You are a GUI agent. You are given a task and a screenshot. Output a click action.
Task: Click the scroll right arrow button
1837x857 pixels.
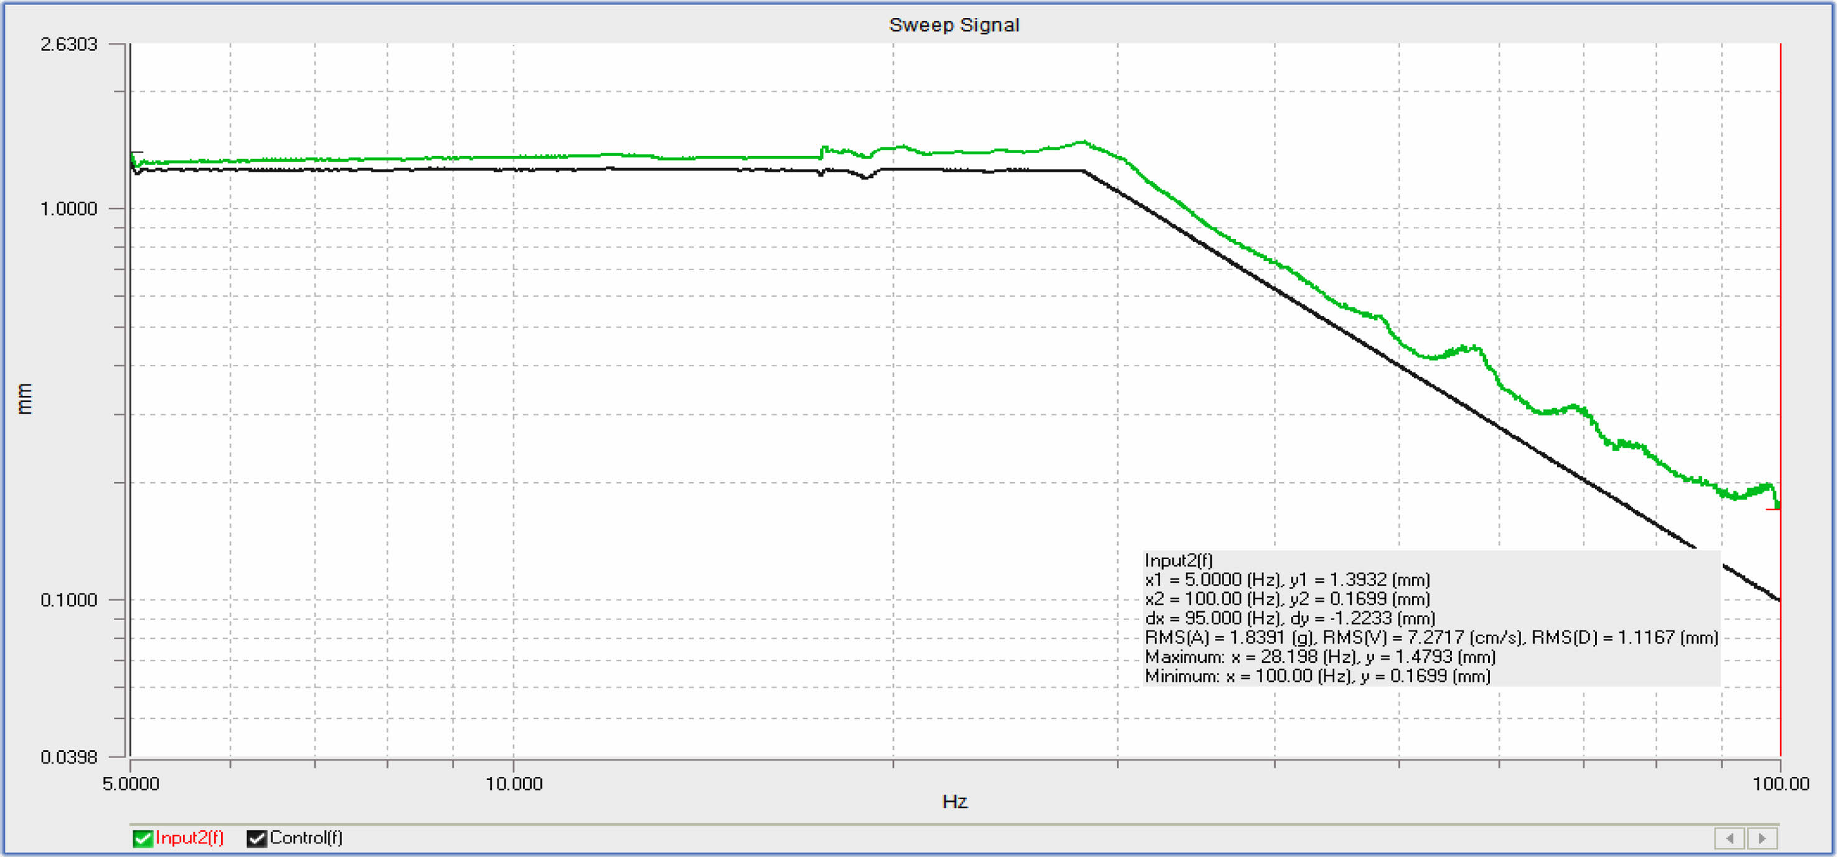(1761, 838)
